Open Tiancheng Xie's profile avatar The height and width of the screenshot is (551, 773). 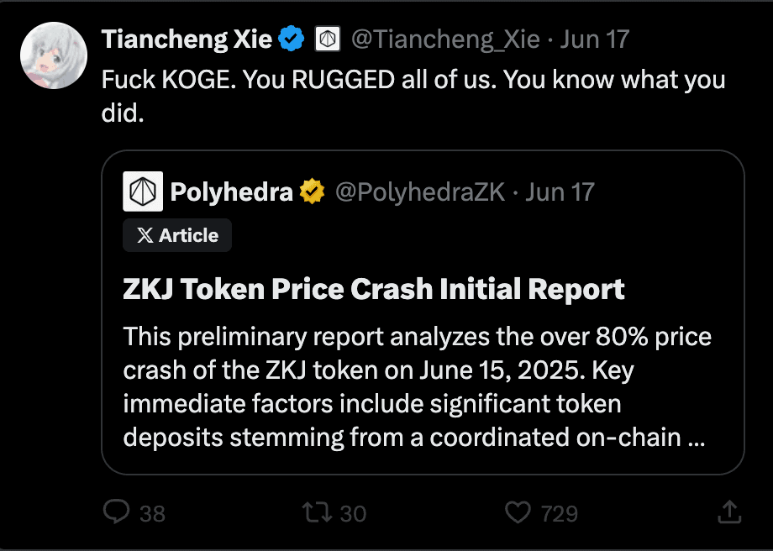[x=54, y=55]
